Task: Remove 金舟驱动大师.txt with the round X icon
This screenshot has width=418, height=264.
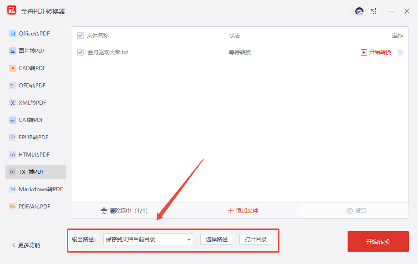Action: pos(400,52)
